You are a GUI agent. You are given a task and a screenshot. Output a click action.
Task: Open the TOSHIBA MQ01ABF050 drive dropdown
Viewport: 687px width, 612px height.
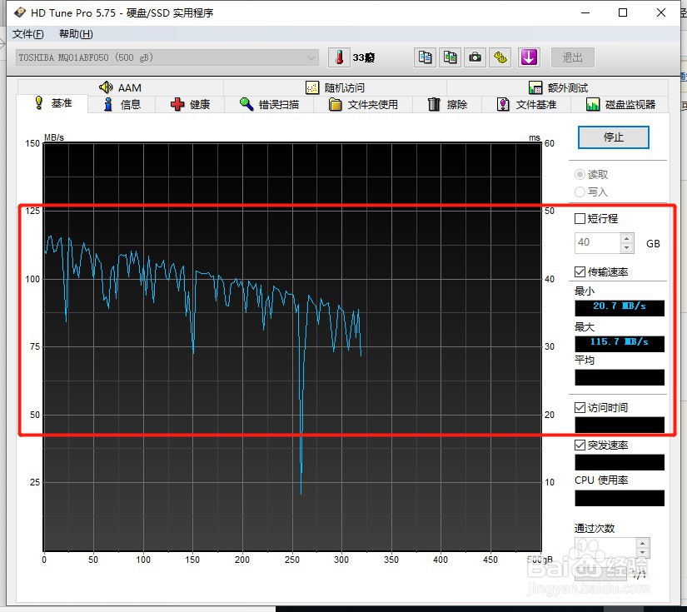tap(167, 57)
